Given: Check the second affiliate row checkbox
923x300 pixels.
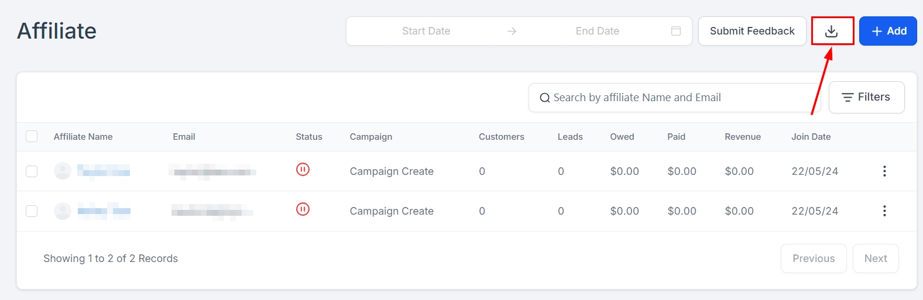Looking at the screenshot, I should click(32, 211).
